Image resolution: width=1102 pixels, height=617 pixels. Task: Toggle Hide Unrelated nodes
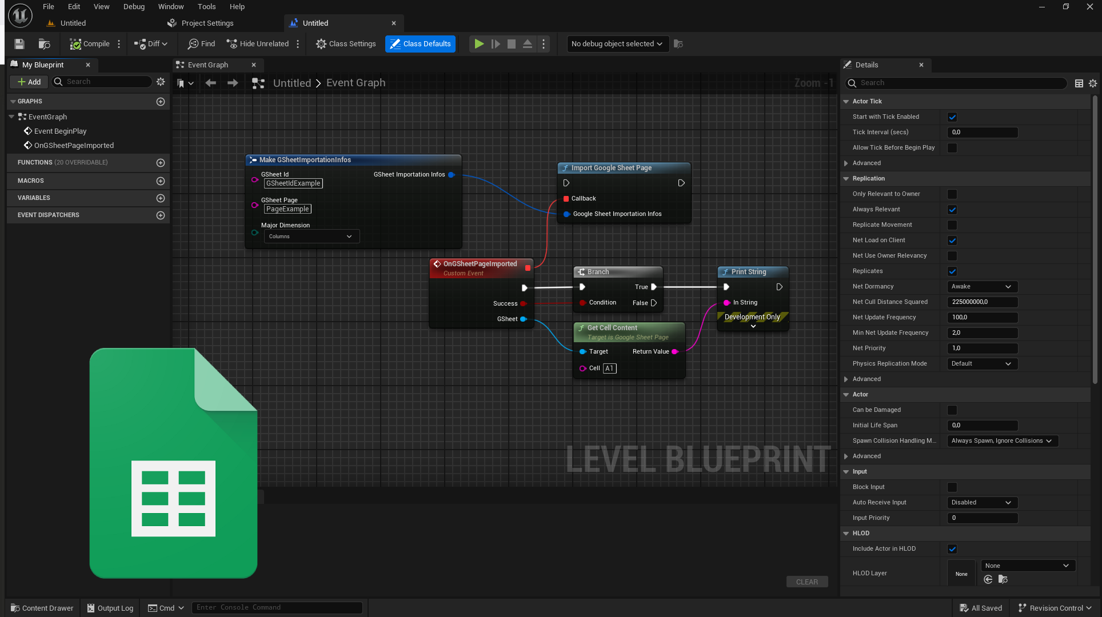[258, 44]
